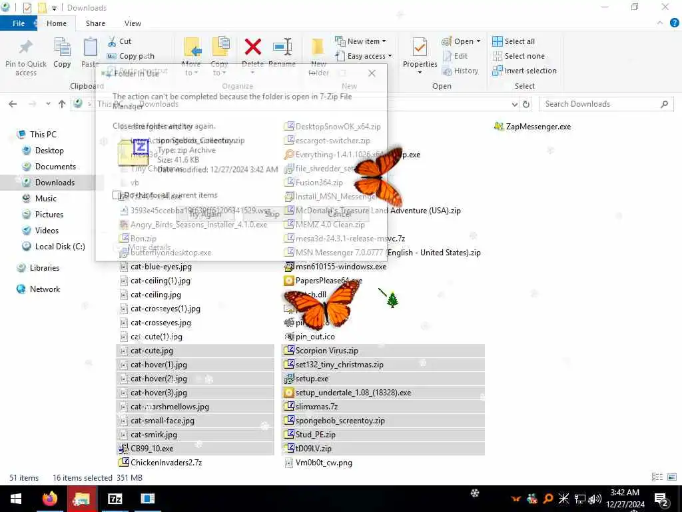Collapse the ribbon with the chevron
The image size is (682, 512).
tap(660, 23)
